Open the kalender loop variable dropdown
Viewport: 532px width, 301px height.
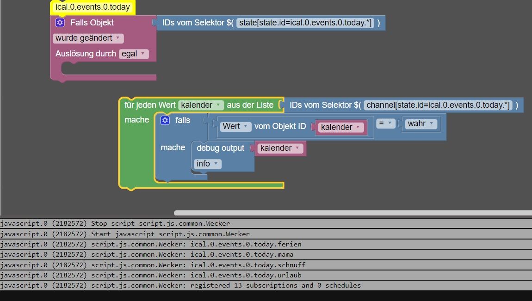(201, 105)
